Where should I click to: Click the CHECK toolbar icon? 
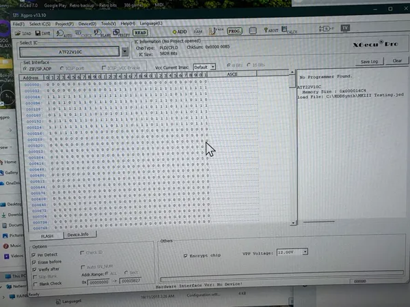click(83, 33)
